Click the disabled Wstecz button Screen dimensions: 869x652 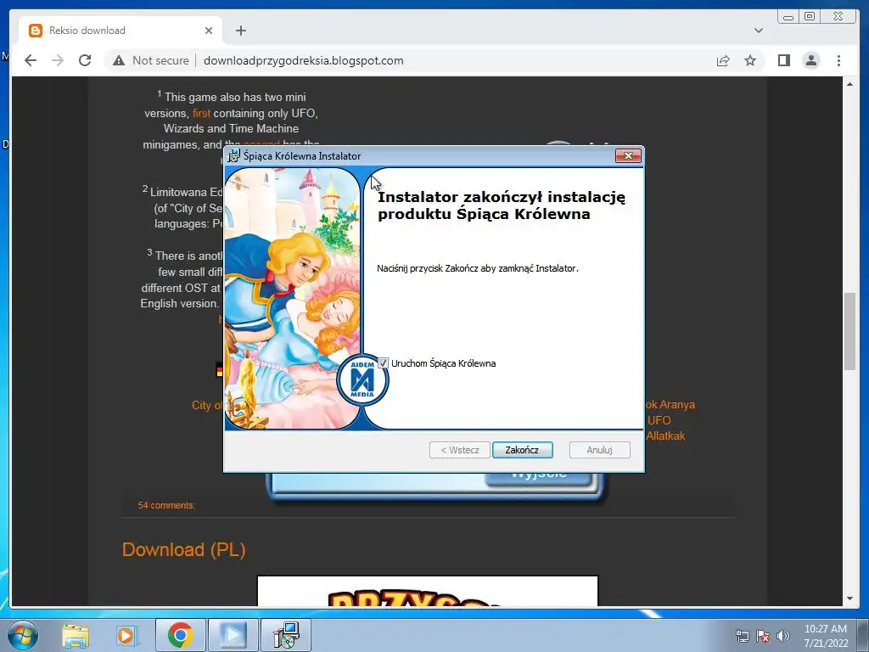point(459,450)
